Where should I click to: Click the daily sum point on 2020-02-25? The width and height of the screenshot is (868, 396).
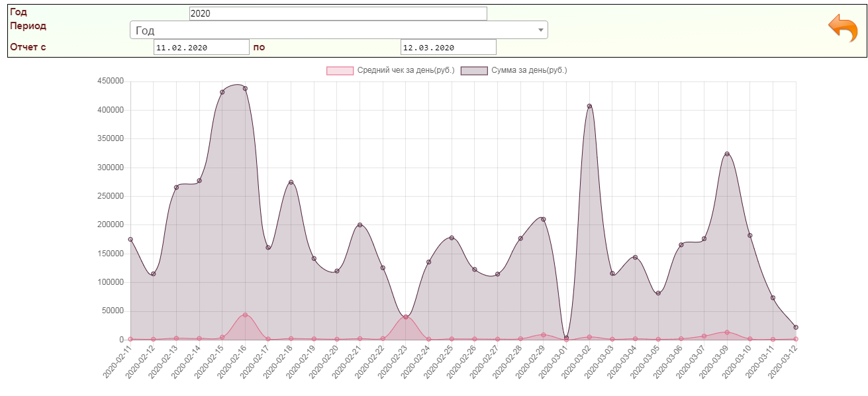coord(452,238)
